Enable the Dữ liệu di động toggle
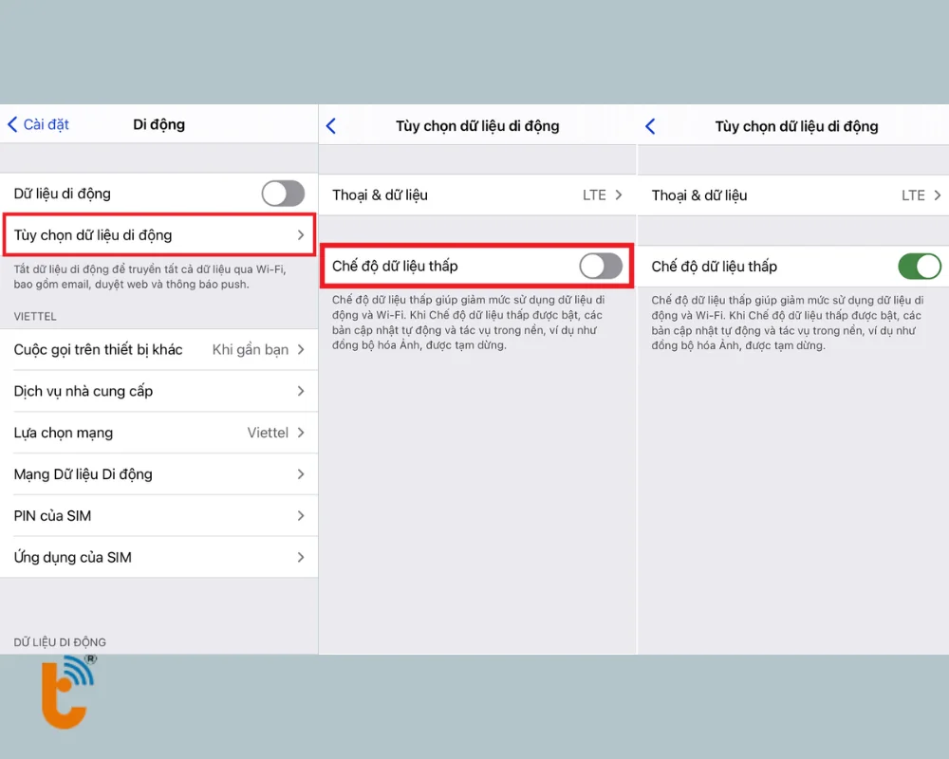 pos(282,193)
